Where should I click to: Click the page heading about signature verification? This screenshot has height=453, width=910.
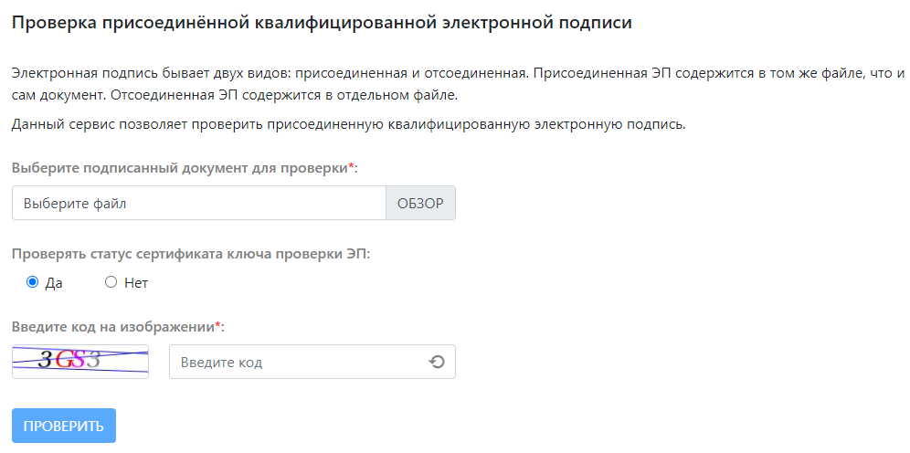click(322, 23)
